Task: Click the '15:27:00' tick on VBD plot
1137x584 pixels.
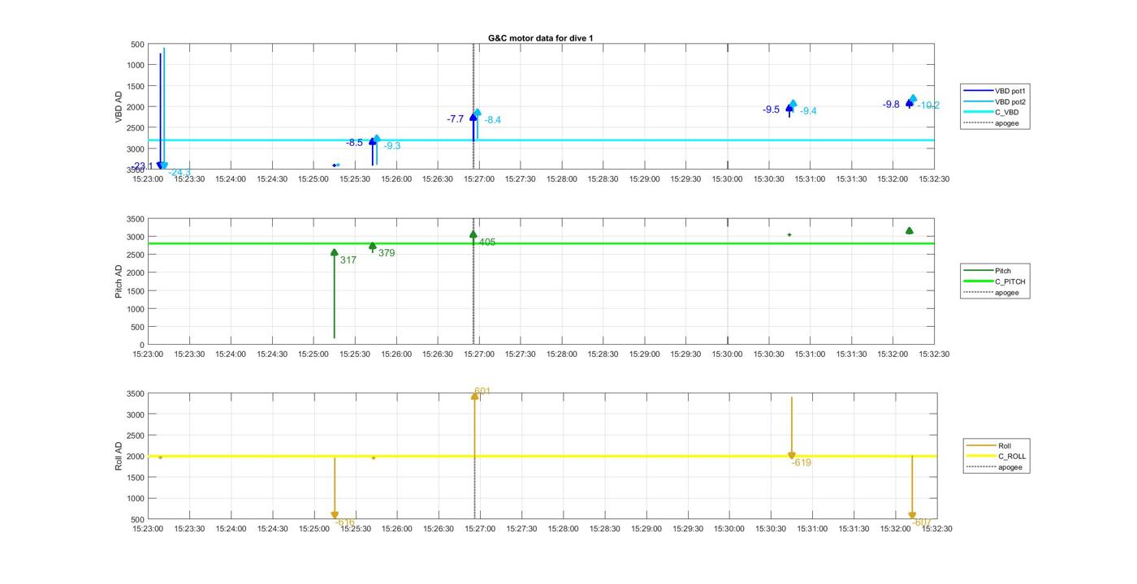Action: pos(479,179)
